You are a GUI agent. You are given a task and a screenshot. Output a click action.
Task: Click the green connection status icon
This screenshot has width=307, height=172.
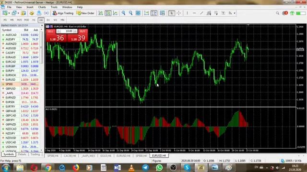click(292, 13)
